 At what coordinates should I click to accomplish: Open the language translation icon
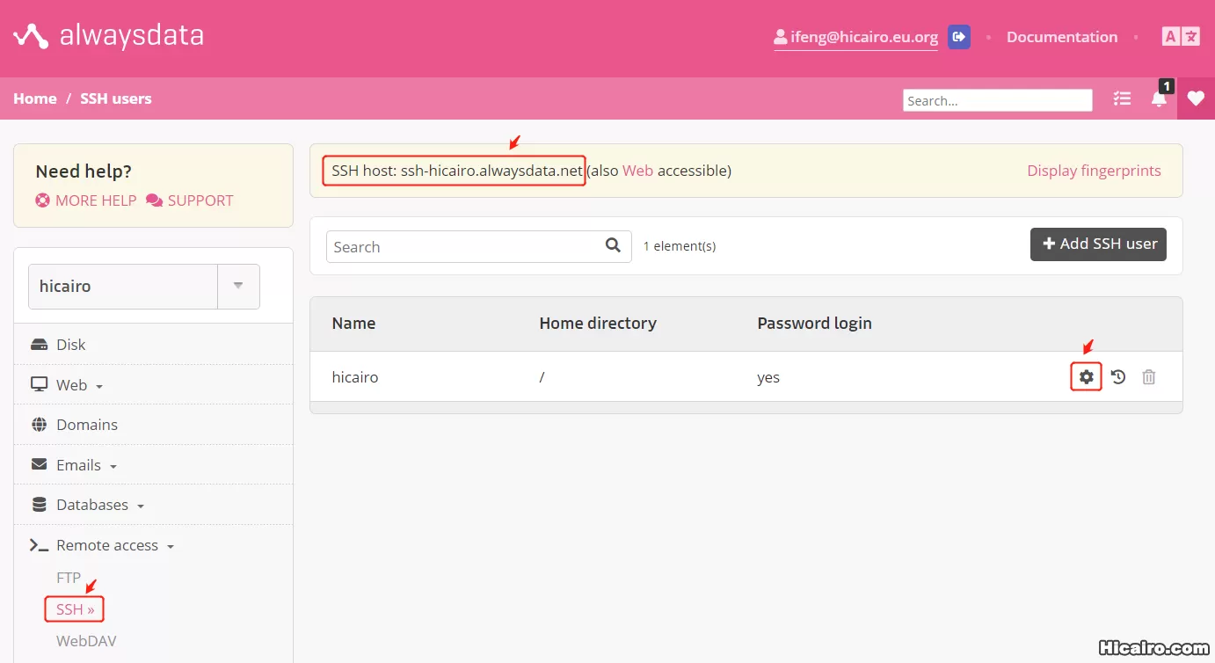pyautogui.click(x=1181, y=36)
